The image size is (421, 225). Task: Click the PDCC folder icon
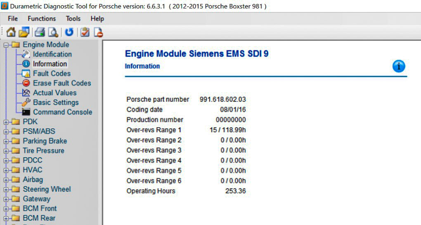click(16, 160)
